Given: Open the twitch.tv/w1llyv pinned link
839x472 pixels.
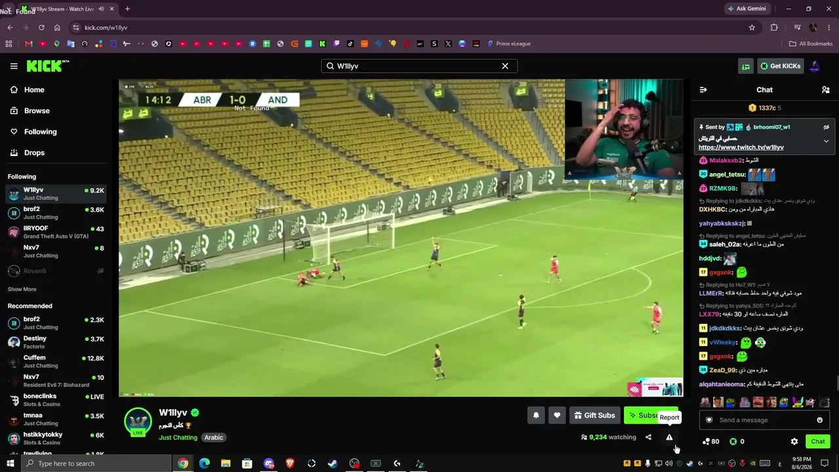Looking at the screenshot, I should point(741,147).
